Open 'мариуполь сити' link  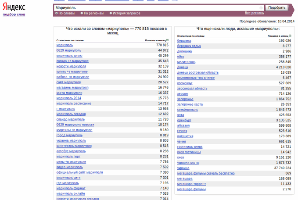click(x=68, y=178)
